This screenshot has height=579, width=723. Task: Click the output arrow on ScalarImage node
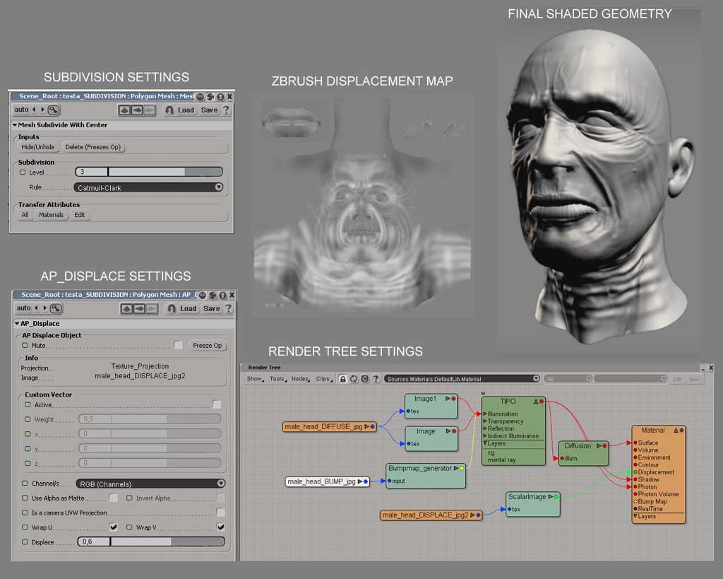click(550, 497)
